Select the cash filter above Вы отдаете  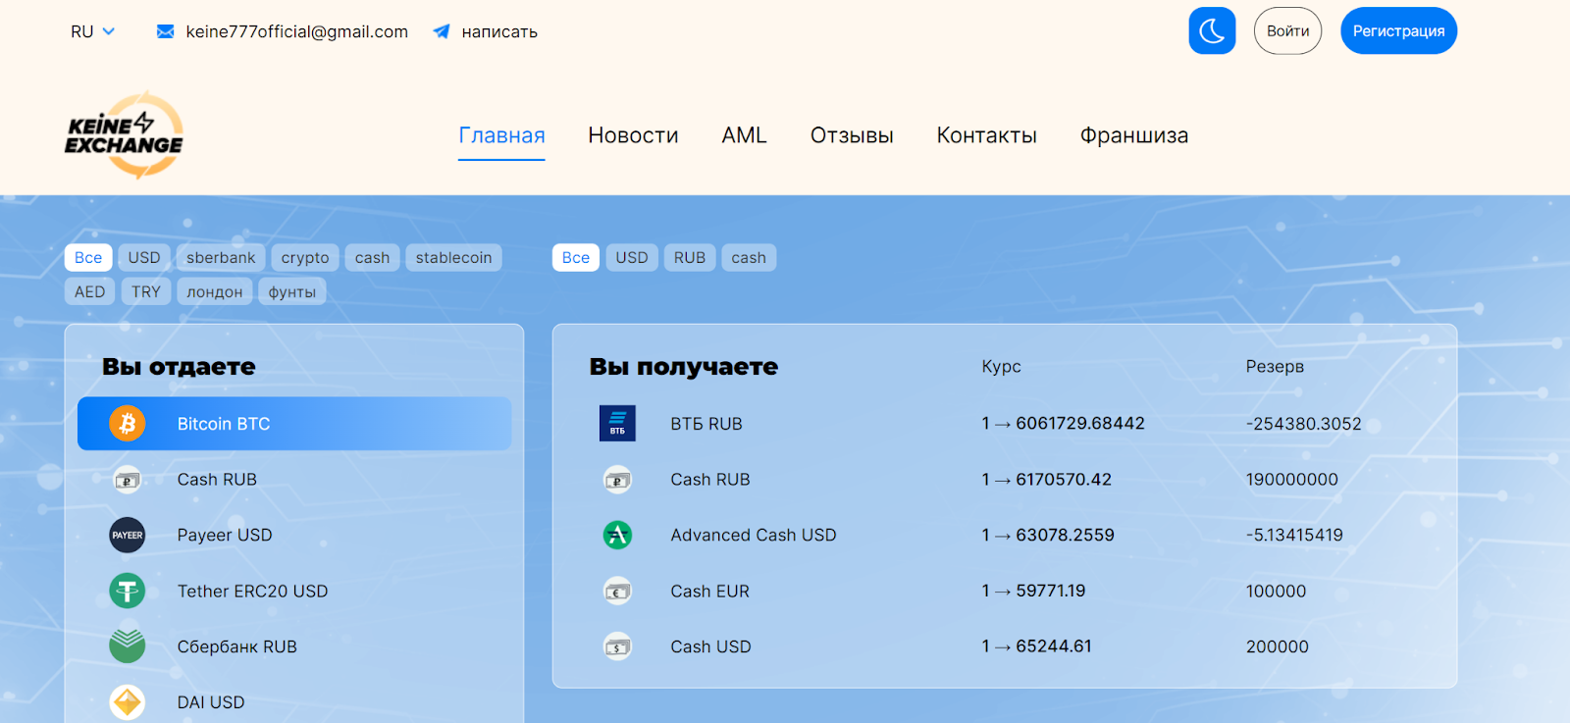(373, 258)
